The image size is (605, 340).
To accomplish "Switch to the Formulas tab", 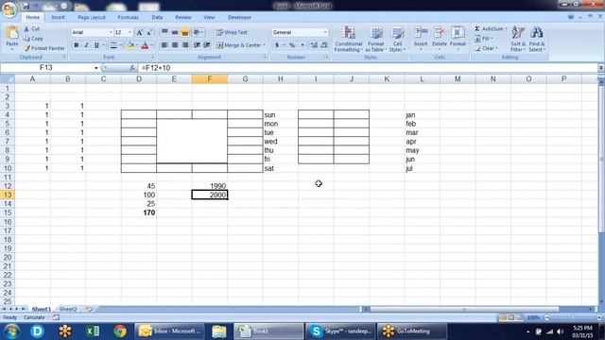I will pyautogui.click(x=129, y=17).
